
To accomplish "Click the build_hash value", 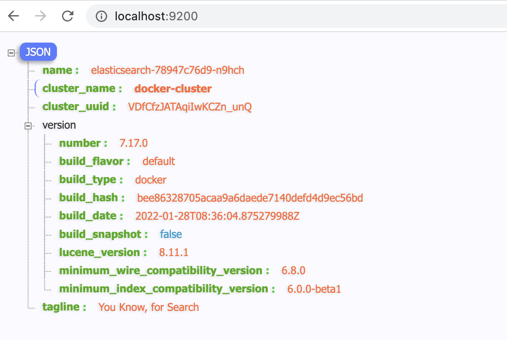I will (x=250, y=198).
